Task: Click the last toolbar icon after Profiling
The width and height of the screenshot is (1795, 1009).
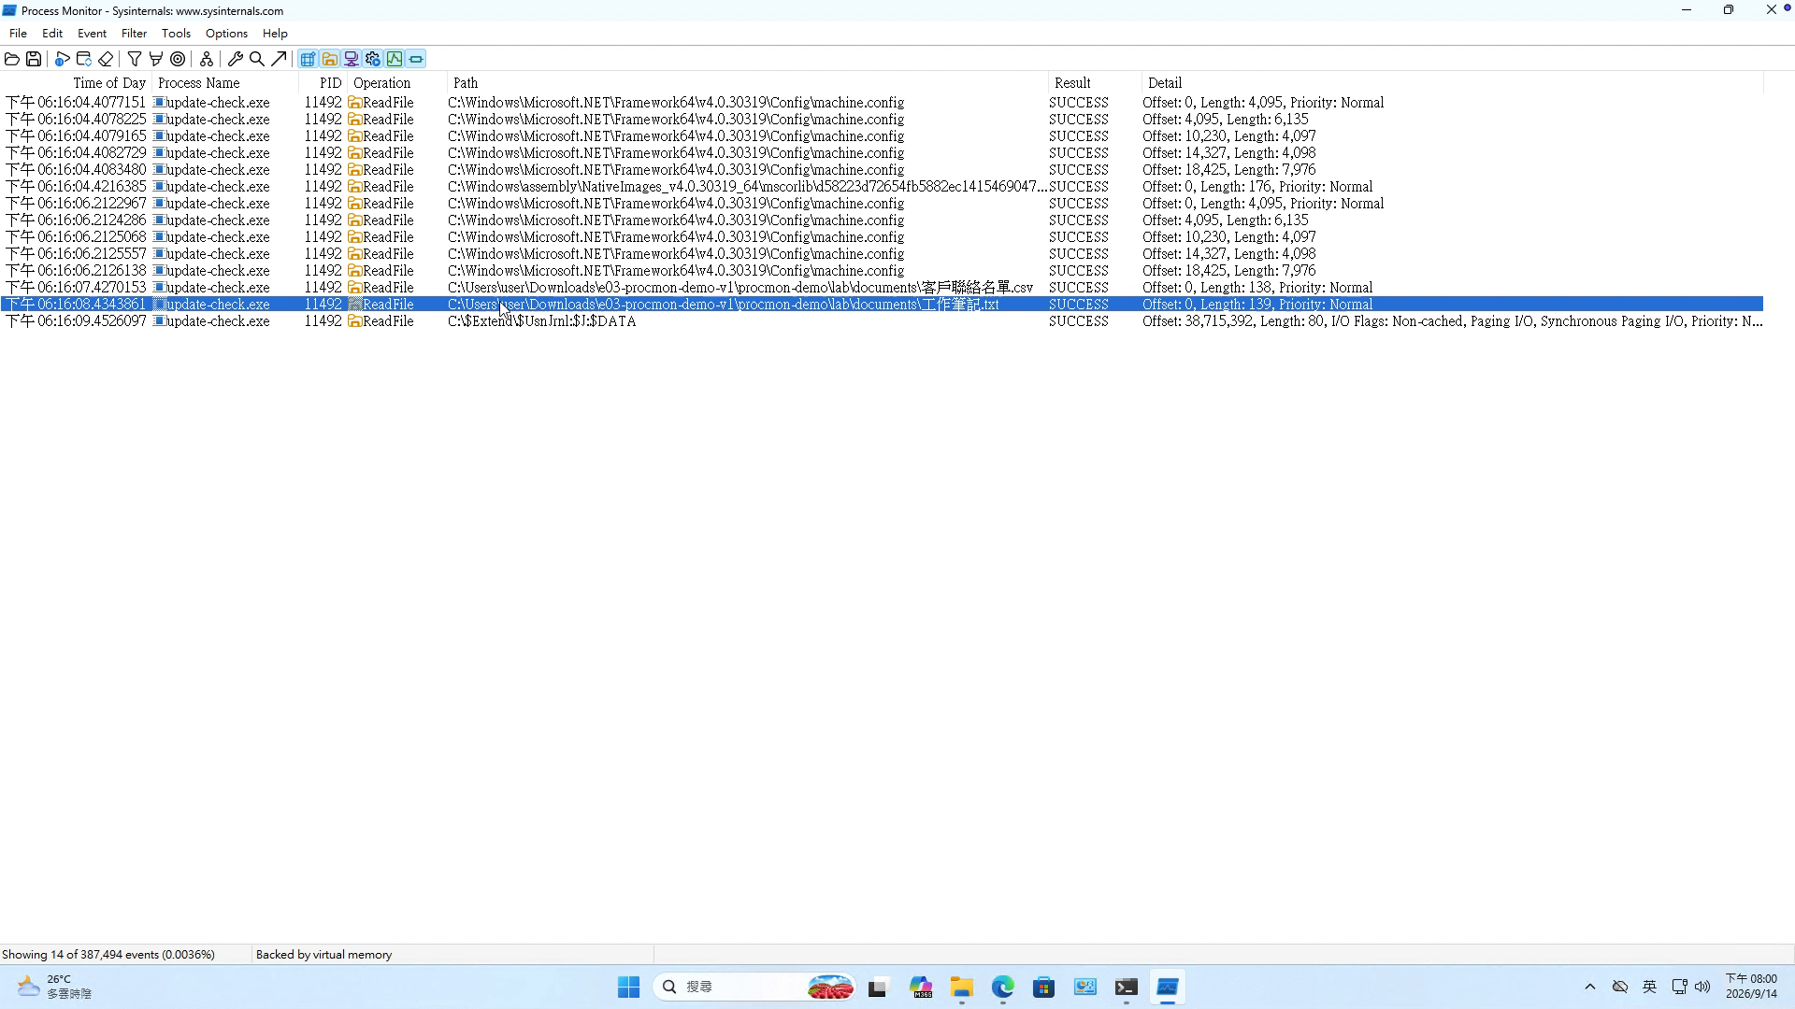Action: (416, 59)
